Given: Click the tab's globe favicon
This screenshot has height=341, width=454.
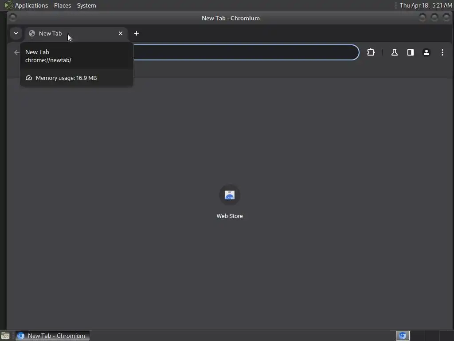Looking at the screenshot, I should (32, 33).
